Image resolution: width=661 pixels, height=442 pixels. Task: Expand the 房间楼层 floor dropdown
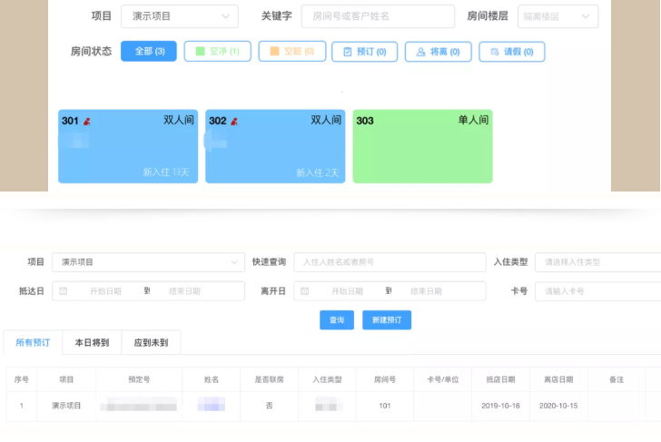tap(557, 16)
